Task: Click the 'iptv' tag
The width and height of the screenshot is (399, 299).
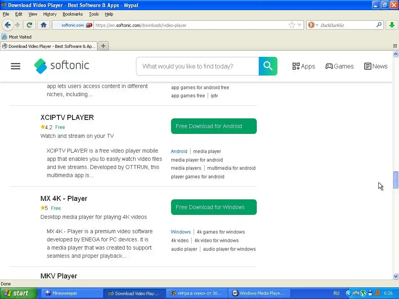Action: [214, 96]
